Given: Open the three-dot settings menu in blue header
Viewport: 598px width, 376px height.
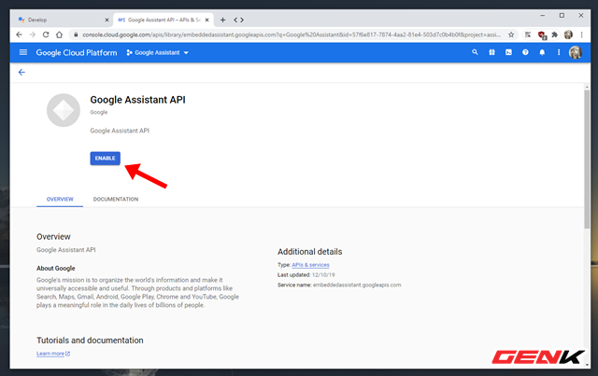Looking at the screenshot, I should click(559, 52).
